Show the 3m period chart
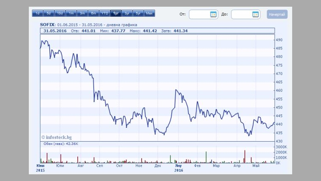Image resolution: width=321 pixels, height=181 pixels. pos(82,13)
